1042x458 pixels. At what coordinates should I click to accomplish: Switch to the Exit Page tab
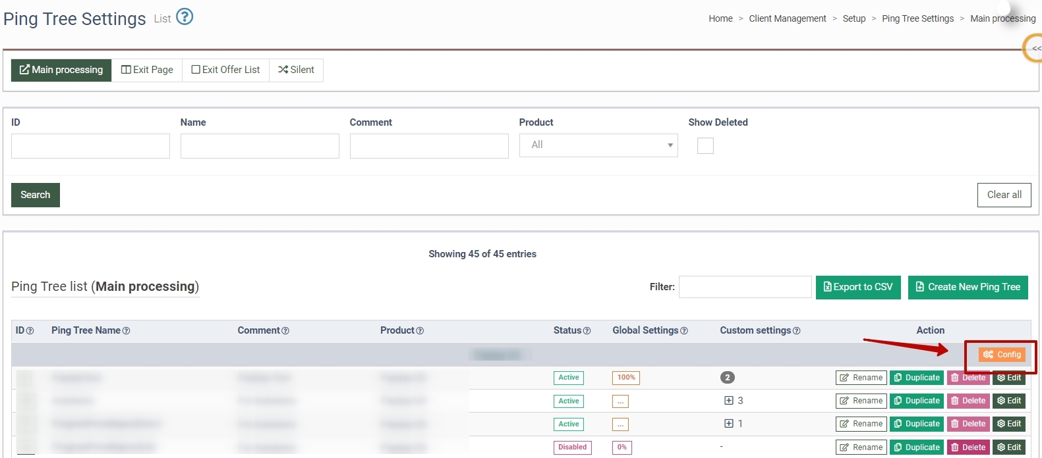pyautogui.click(x=147, y=70)
